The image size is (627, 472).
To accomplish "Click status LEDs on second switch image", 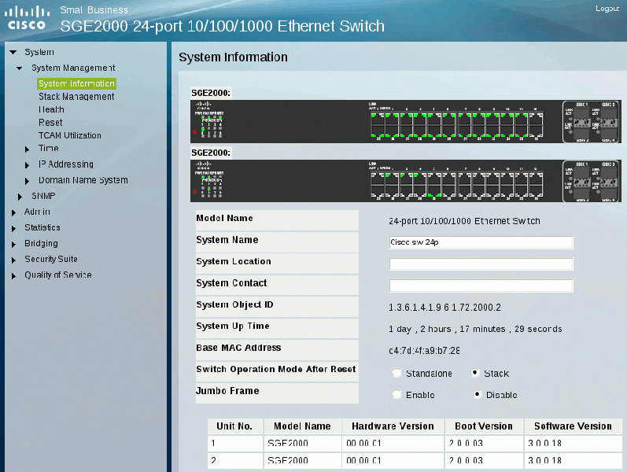I will [209, 184].
